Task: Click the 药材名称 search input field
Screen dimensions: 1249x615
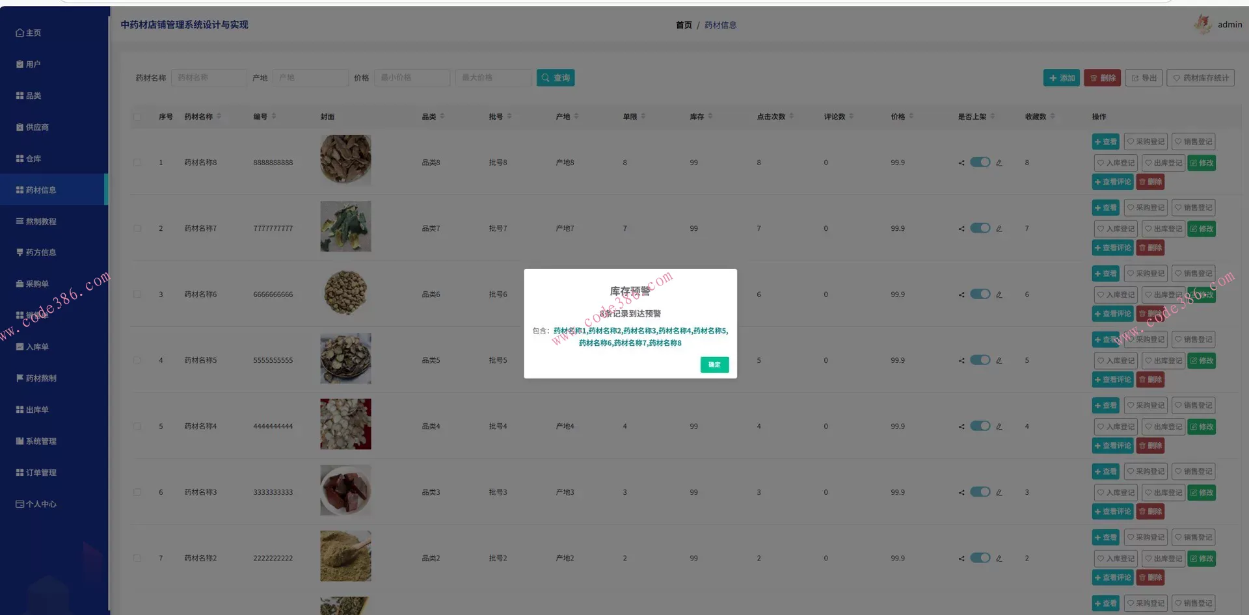Action: click(x=209, y=77)
